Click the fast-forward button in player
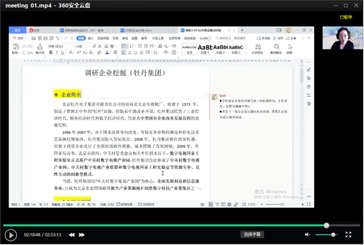Viewport: 364px width, 245px height. click(81, 235)
